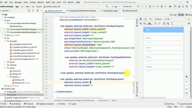
Task: Open the app run configuration dropdown
Action: (115, 6)
